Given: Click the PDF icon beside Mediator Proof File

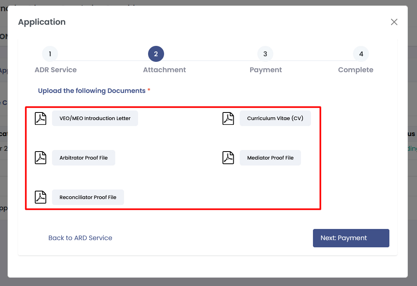Looking at the screenshot, I should pyautogui.click(x=228, y=158).
